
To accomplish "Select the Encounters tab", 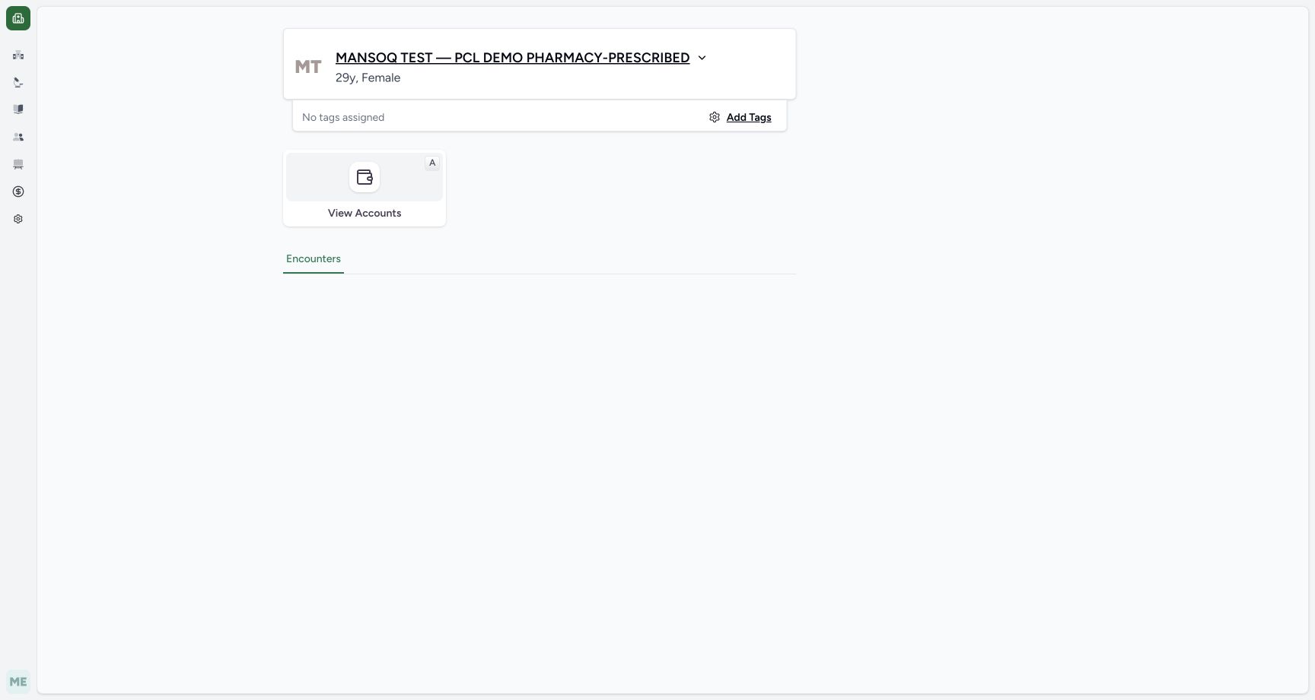I will [x=314, y=259].
